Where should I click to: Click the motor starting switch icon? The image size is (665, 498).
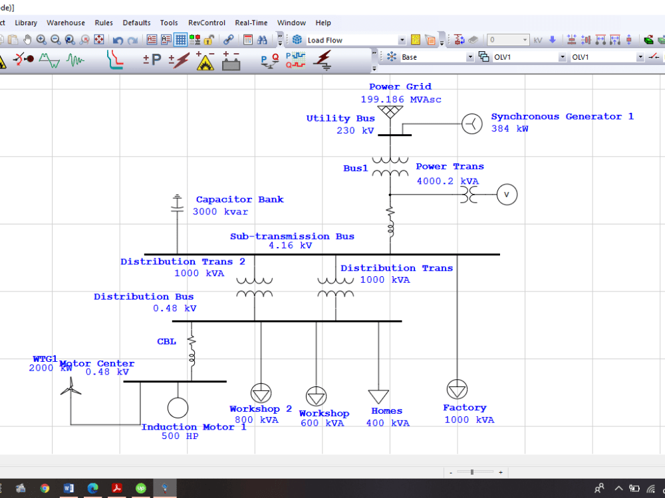[x=23, y=59]
